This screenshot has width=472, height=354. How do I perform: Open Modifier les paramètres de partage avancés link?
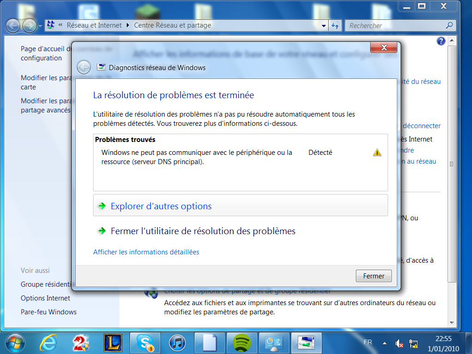(x=46, y=106)
